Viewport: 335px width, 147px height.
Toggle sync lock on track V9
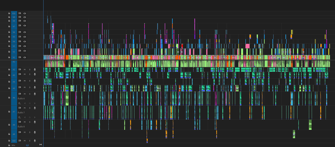(20, 17)
